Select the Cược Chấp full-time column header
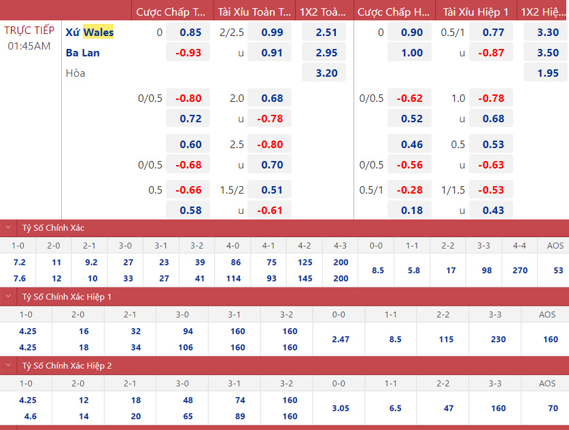Screen dimensions: 569x430 coord(171,12)
